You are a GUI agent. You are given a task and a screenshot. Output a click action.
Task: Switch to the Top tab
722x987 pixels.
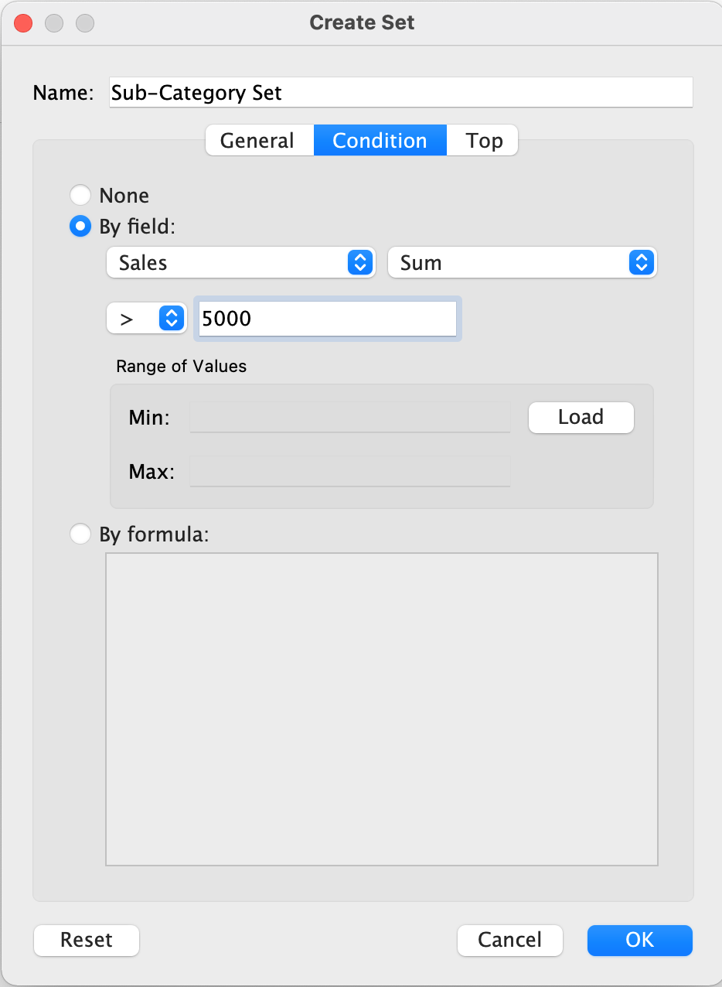(484, 141)
